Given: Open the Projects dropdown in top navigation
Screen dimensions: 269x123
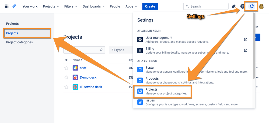Looking at the screenshot, I should pyautogui.click(x=51, y=6).
